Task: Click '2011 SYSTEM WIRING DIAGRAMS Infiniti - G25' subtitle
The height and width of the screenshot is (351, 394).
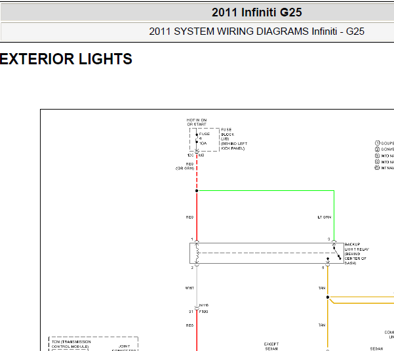Action: coord(256,31)
